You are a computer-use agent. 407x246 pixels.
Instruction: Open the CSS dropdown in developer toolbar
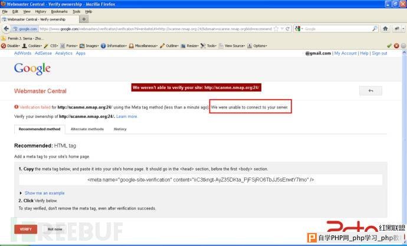[51, 45]
